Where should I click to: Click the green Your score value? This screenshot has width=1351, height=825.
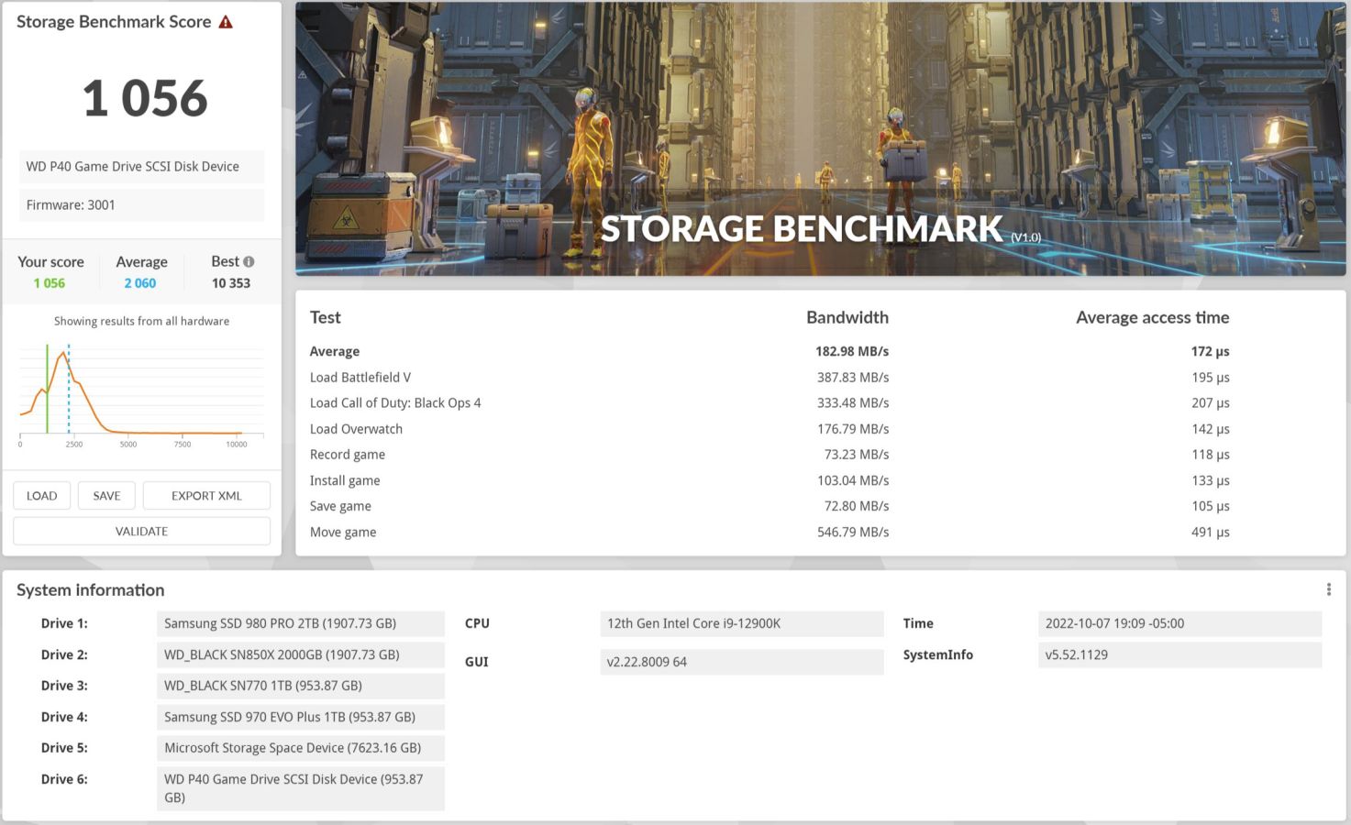pyautogui.click(x=50, y=283)
